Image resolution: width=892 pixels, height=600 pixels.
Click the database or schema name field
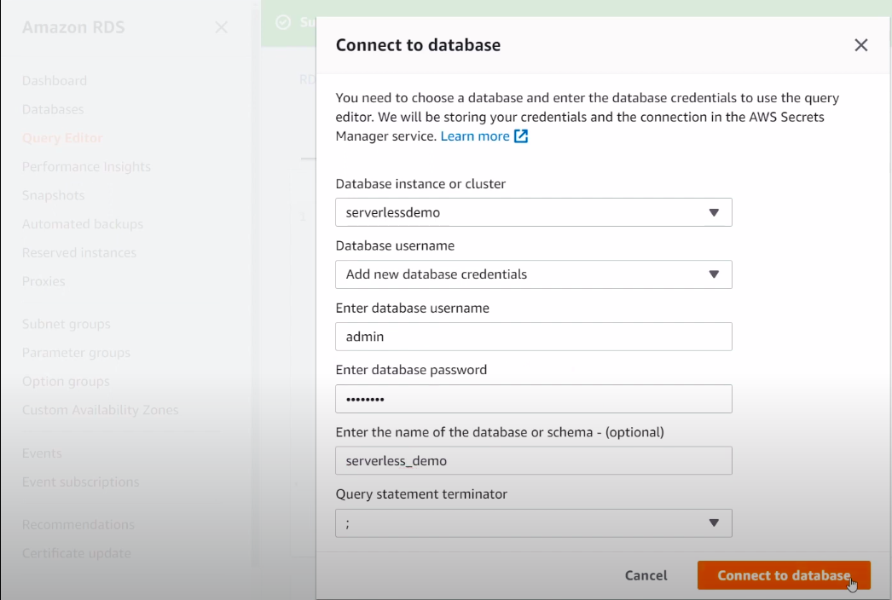[533, 461]
